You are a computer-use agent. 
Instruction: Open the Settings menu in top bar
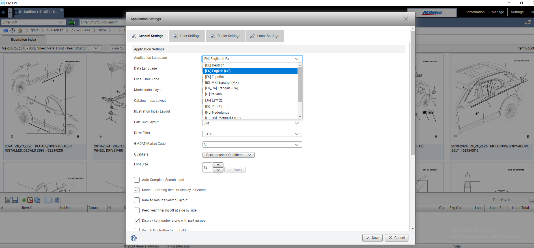[517, 12]
